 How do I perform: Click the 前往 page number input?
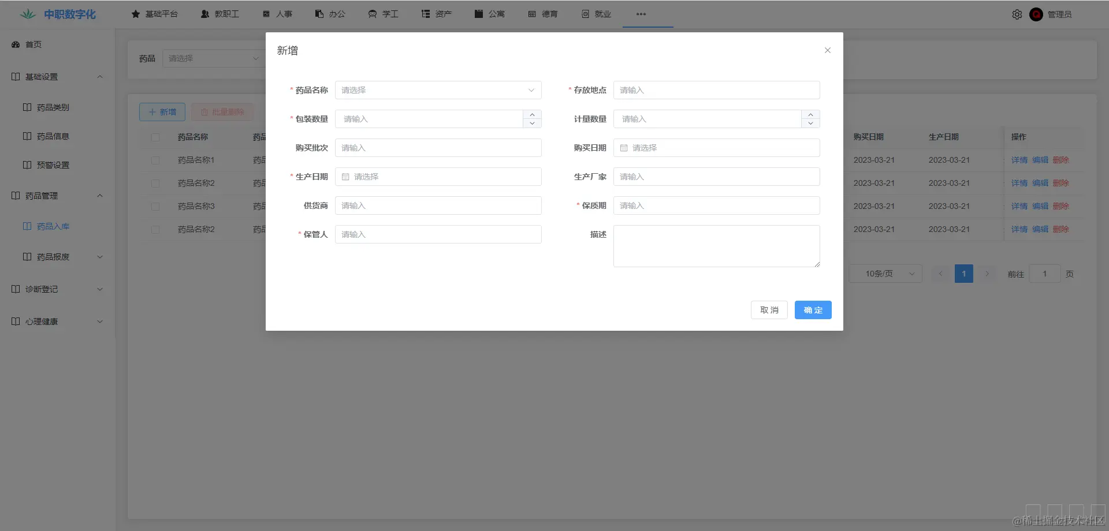(x=1045, y=274)
